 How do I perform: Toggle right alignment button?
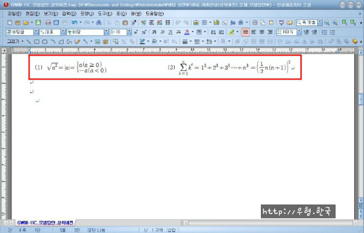coord(270,32)
